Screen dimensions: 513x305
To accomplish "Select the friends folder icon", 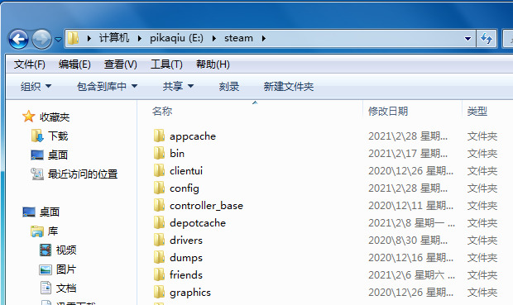I will [159, 274].
